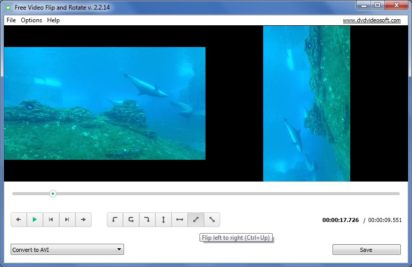The width and height of the screenshot is (412, 267).
Task: Click the application icon in title bar
Action: click(8, 8)
